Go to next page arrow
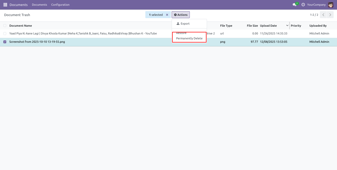 coord(330,15)
